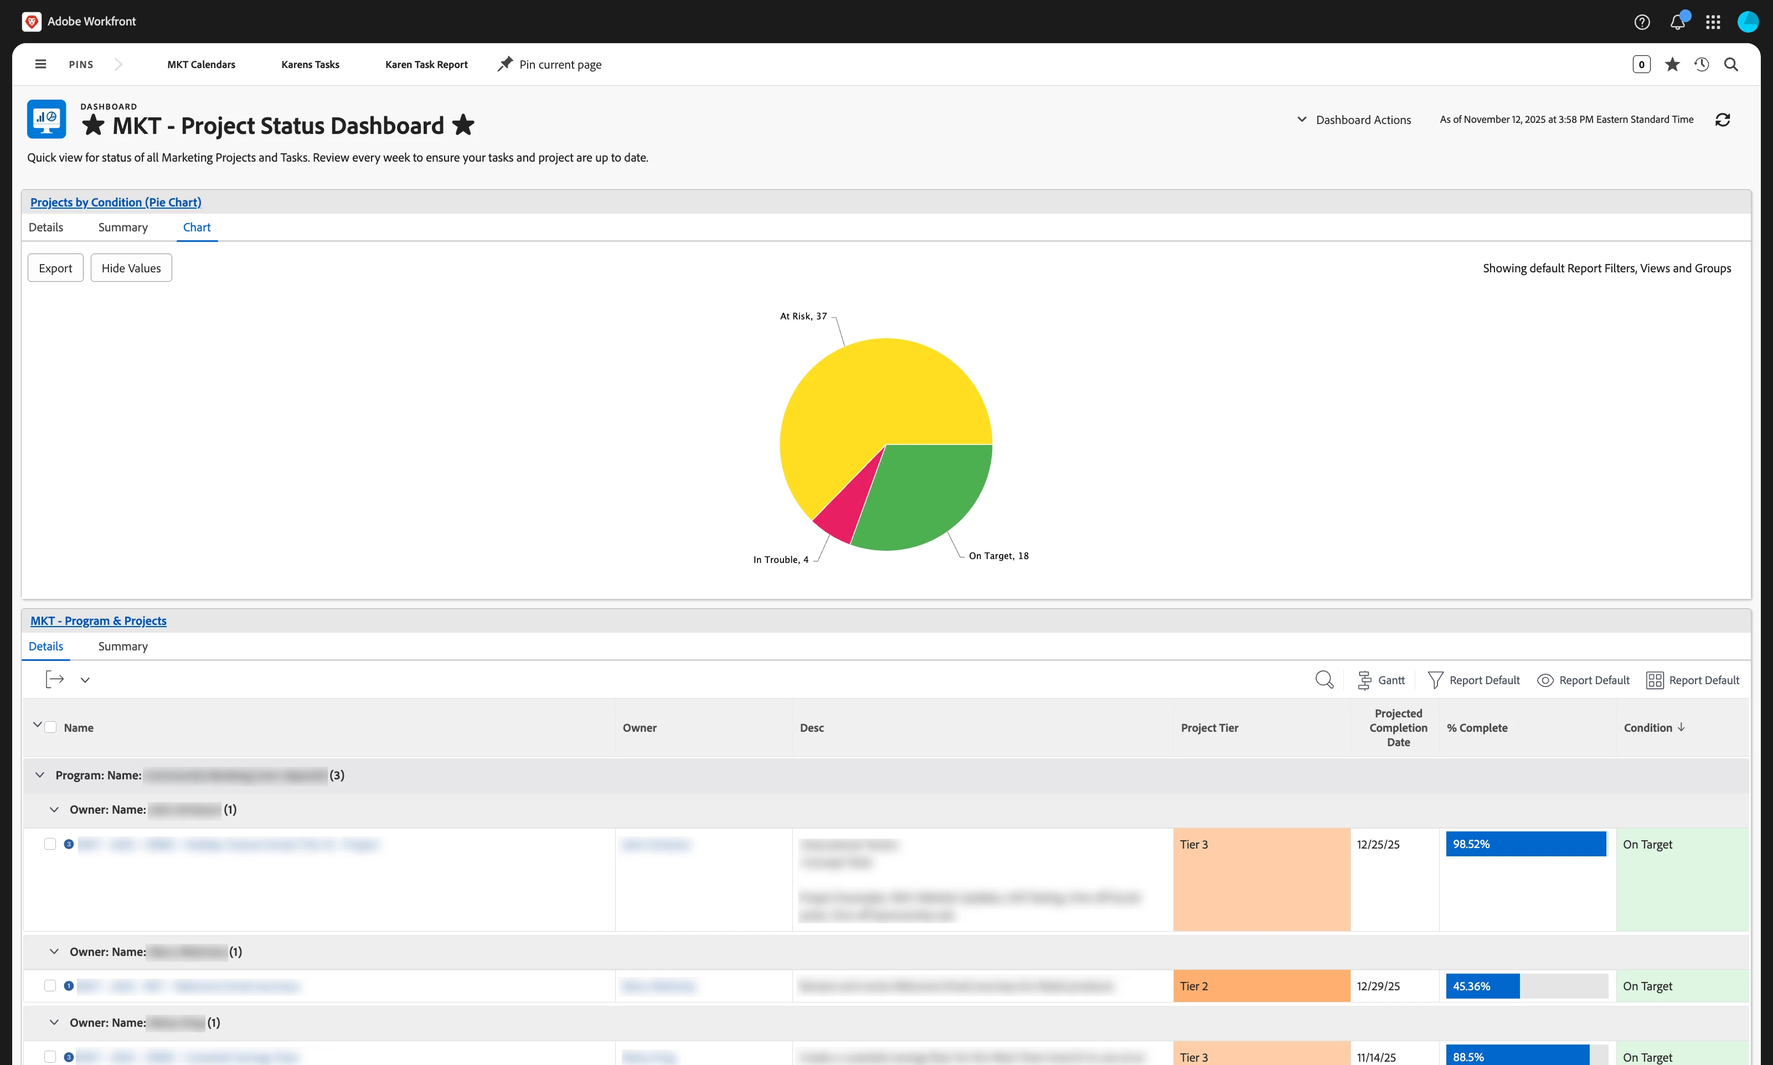1773x1065 pixels.
Task: Switch to the pie chart Summary tab
Action: [123, 228]
